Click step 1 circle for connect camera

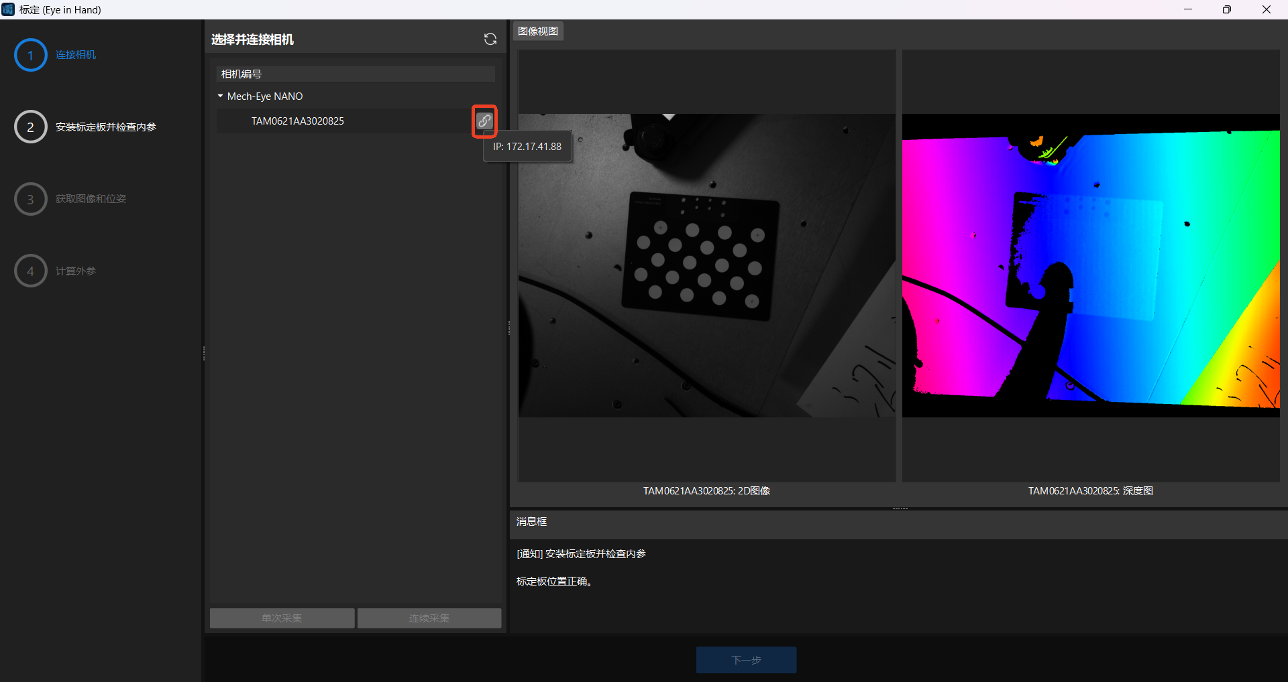(30, 55)
